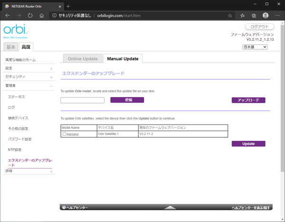Viewport: 285px width, 222px height.
Task: Select the 高度 tab
Action: click(x=26, y=47)
